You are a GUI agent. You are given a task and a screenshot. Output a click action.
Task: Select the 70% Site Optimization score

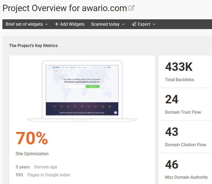[32, 138]
